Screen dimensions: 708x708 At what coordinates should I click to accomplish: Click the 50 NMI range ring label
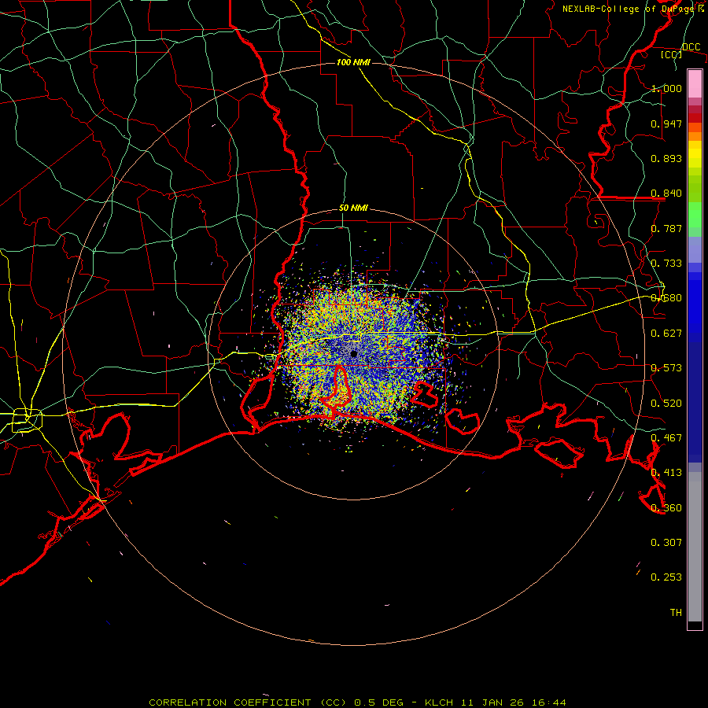pyautogui.click(x=353, y=208)
